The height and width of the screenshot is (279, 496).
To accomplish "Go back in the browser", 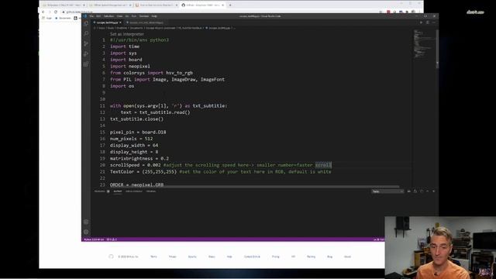I will (43, 12).
